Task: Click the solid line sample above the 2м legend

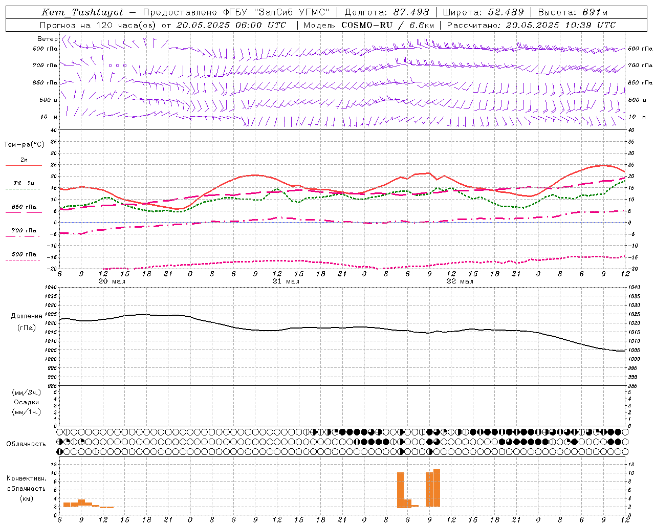Action: pyautogui.click(x=24, y=165)
